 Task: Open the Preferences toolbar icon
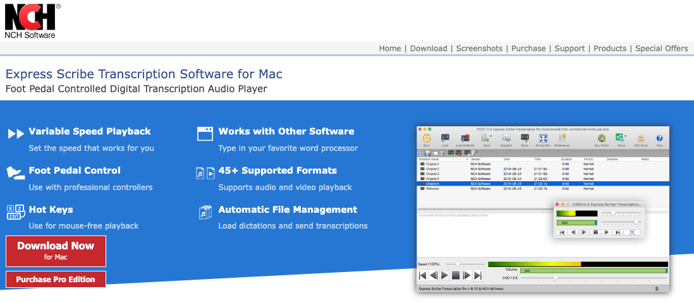pos(562,139)
